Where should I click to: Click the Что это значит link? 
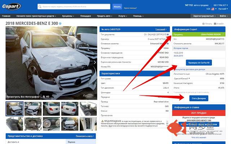[x=199, y=138]
